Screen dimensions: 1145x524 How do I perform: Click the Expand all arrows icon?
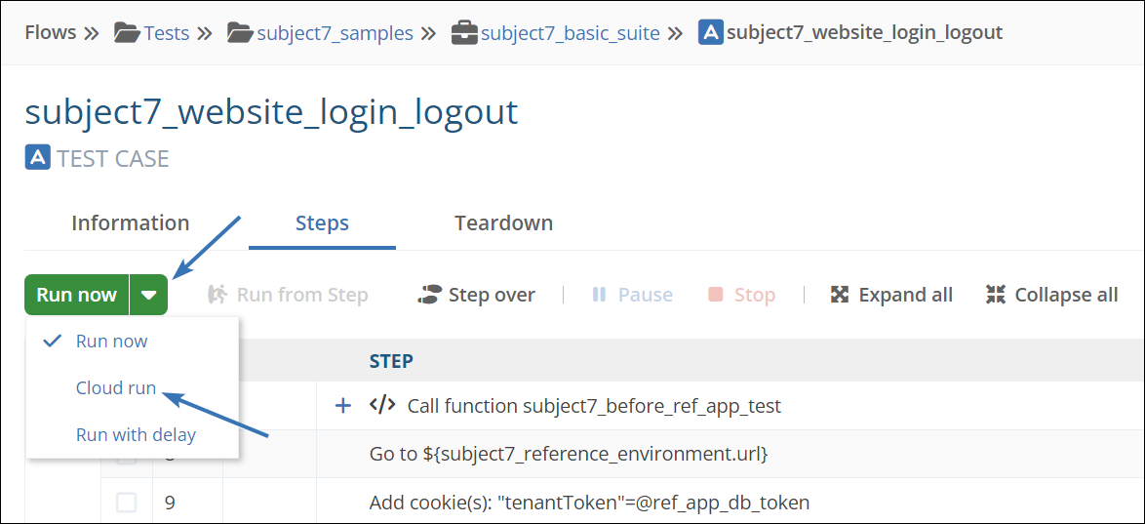(x=839, y=295)
